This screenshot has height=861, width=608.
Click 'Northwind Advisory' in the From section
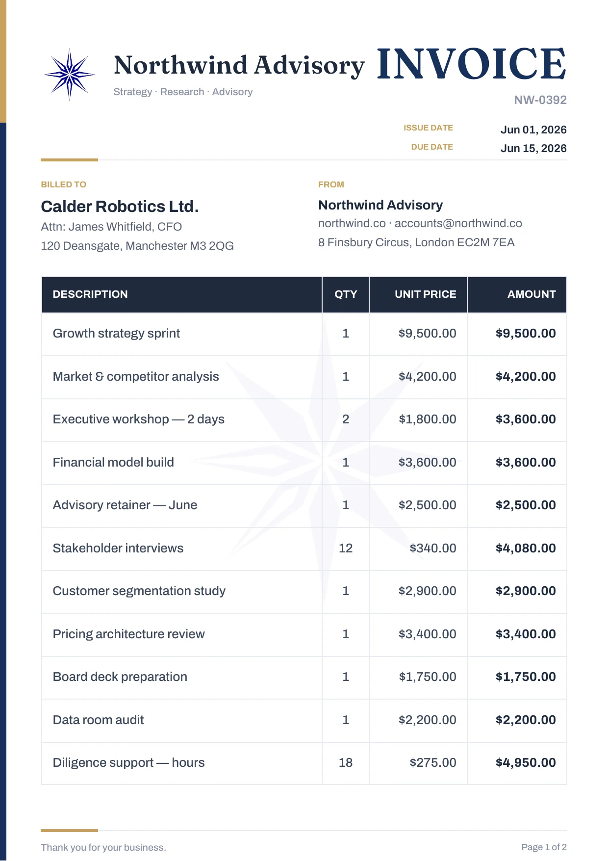(380, 205)
